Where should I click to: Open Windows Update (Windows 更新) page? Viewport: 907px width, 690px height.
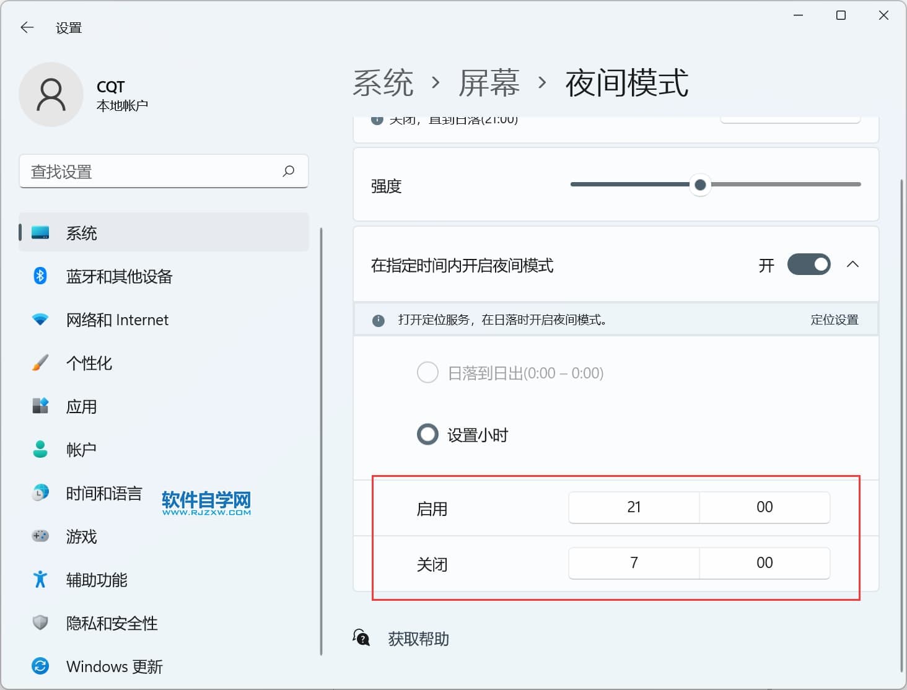pos(114,666)
